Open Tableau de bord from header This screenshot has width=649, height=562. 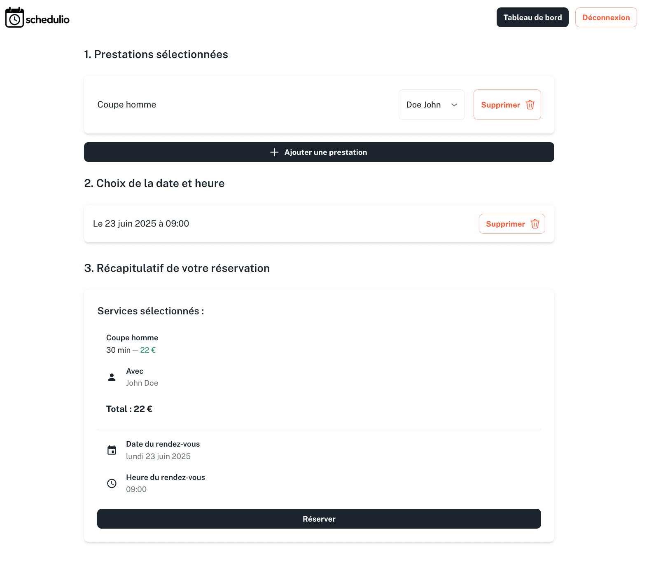pos(532,18)
